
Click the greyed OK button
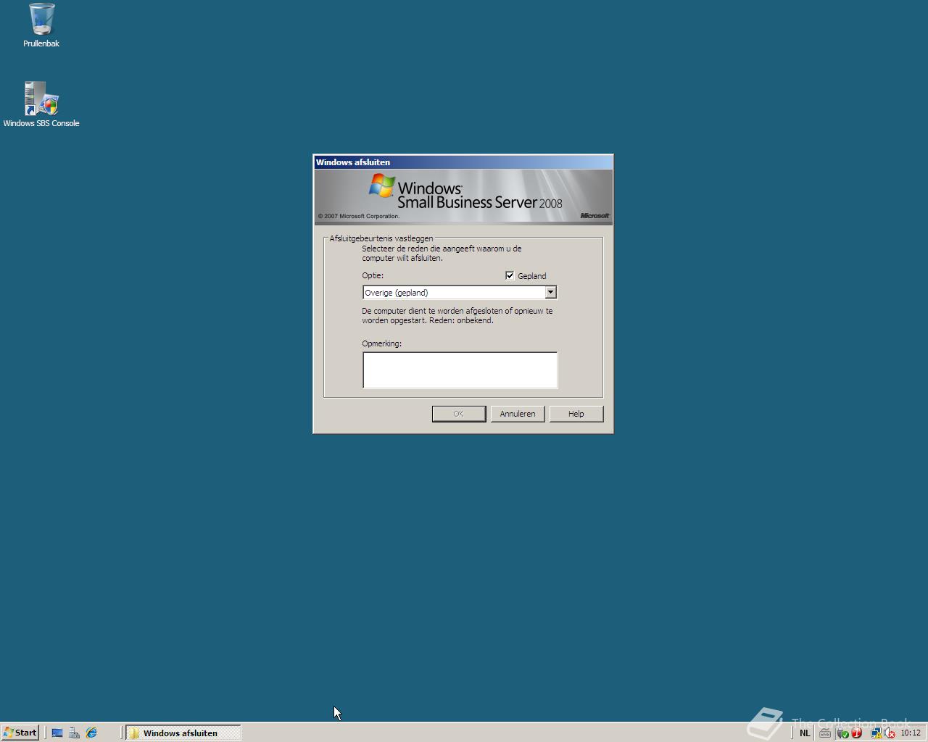459,414
